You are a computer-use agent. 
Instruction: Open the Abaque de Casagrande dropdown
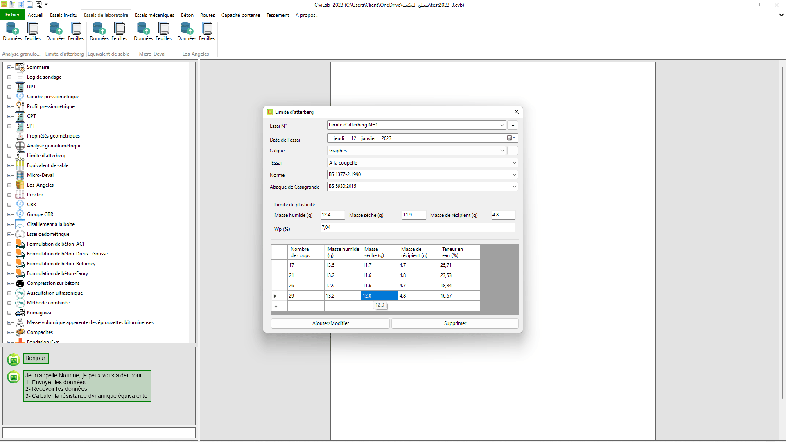click(x=514, y=187)
